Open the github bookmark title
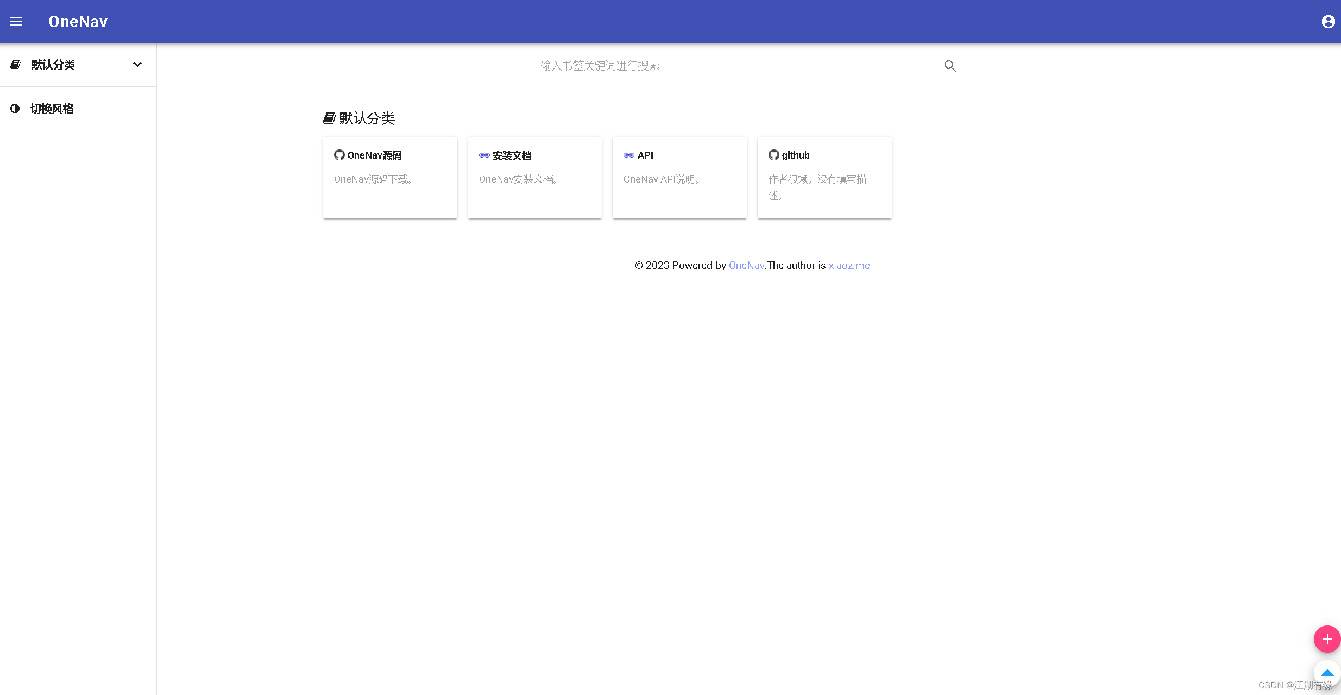Viewport: 1341px width, 695px height. (796, 155)
